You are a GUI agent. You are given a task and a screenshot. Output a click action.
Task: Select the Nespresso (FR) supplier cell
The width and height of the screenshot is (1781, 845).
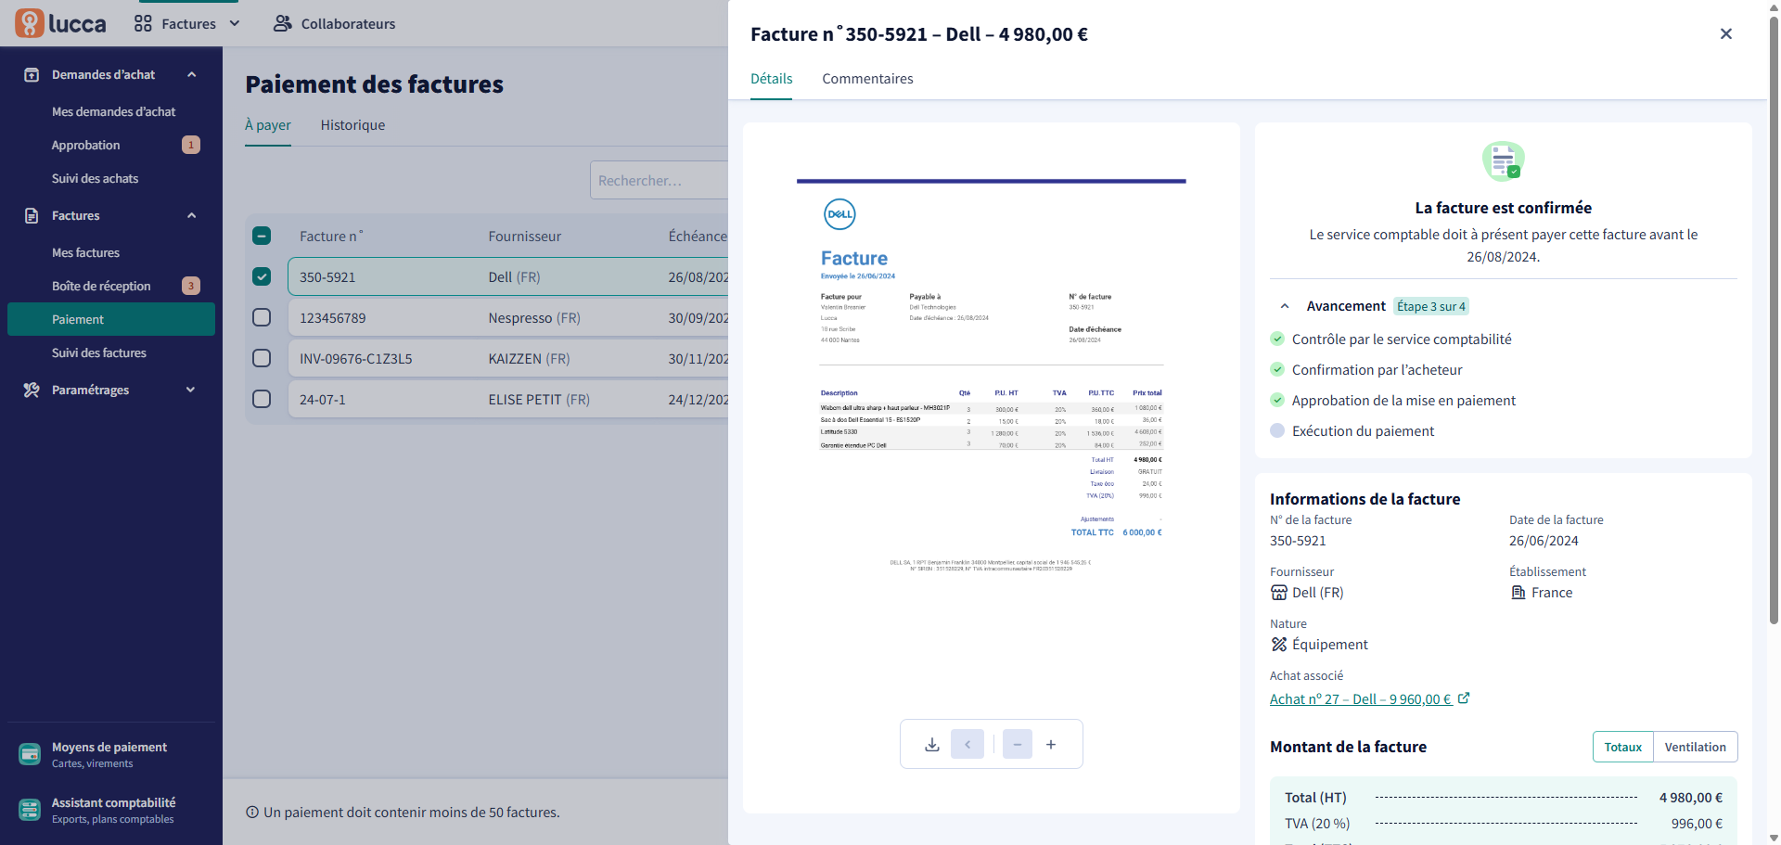[534, 318]
